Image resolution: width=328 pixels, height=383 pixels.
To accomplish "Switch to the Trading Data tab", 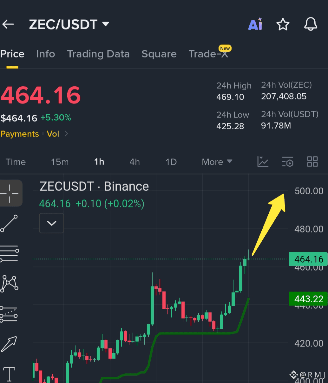I will pos(98,54).
